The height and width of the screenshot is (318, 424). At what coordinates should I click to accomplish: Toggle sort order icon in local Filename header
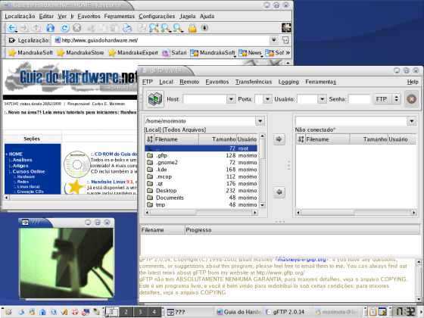(150, 139)
